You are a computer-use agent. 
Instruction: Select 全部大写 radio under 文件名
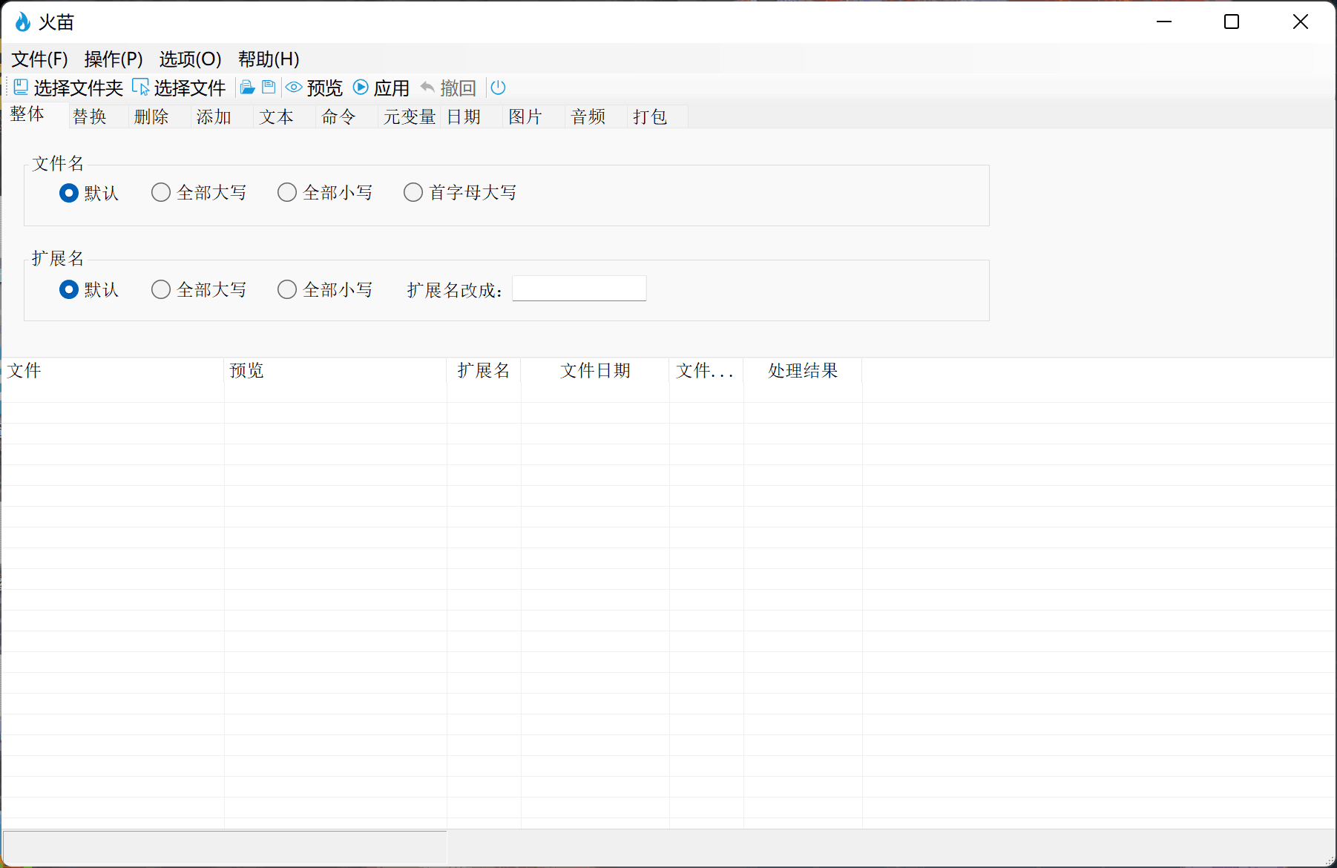[161, 193]
